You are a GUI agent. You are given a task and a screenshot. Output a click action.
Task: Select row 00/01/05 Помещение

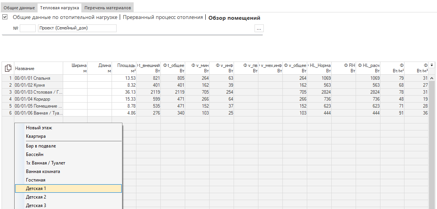[38, 106]
